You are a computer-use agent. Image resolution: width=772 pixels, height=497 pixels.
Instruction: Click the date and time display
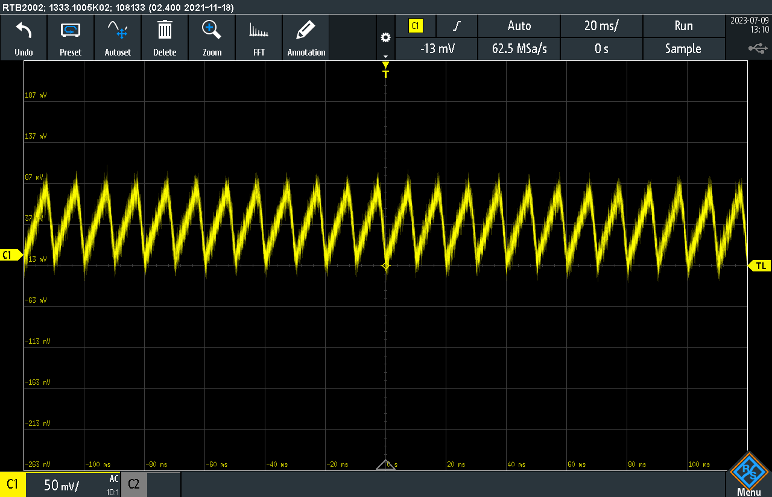749,25
